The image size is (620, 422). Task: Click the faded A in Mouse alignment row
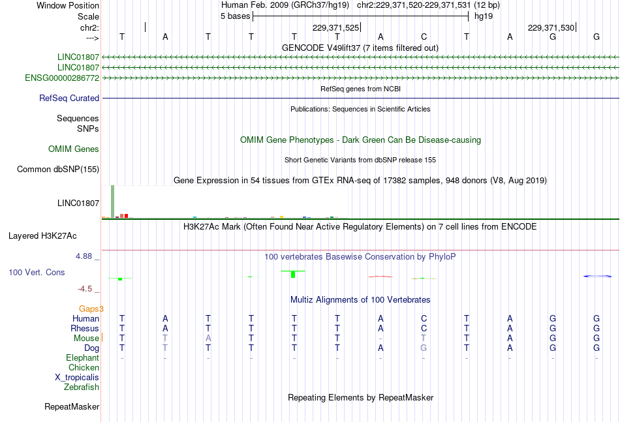click(x=208, y=339)
